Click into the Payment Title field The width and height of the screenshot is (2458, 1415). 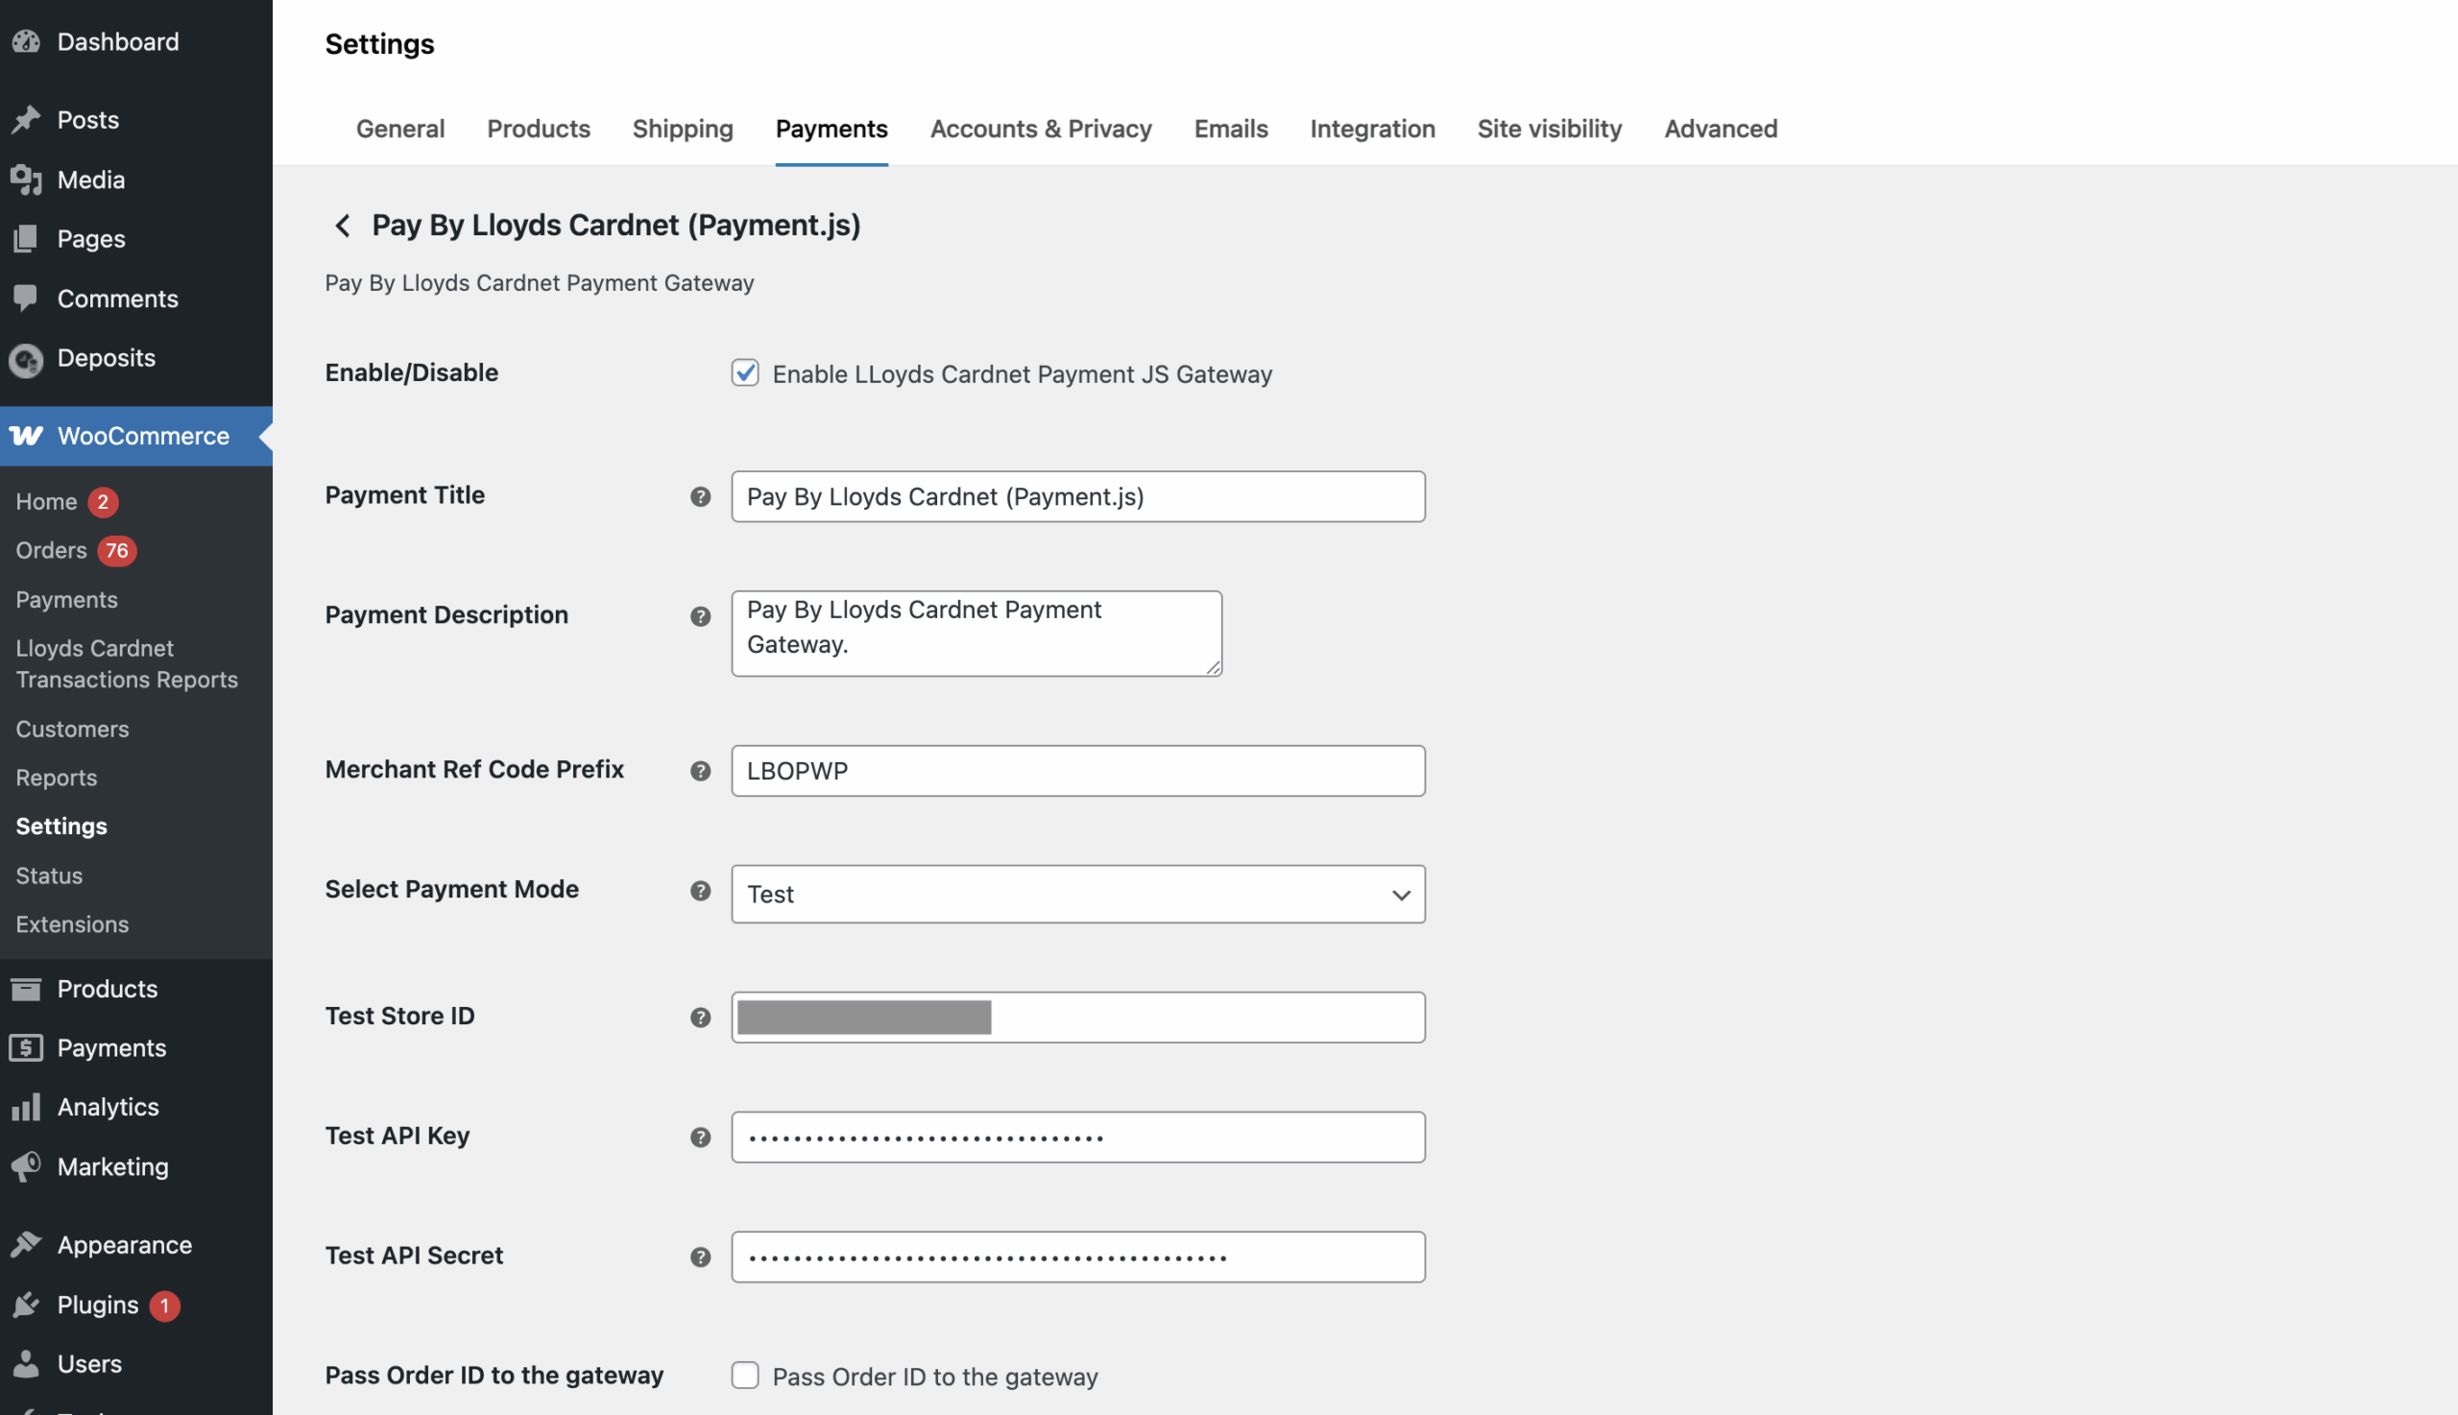pos(1078,496)
